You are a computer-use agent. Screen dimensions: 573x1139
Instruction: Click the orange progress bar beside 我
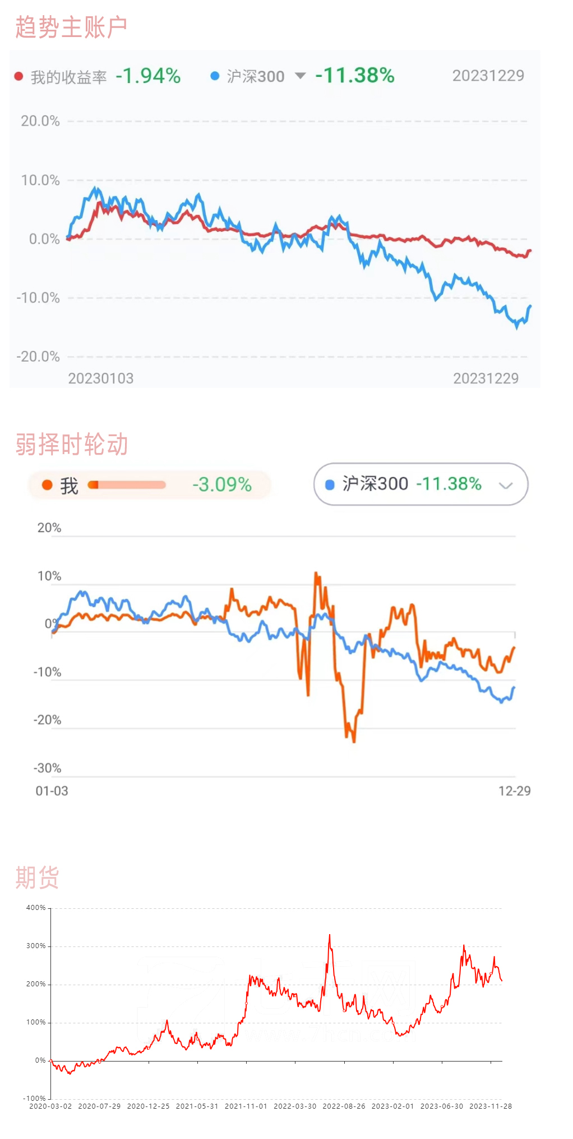point(127,484)
